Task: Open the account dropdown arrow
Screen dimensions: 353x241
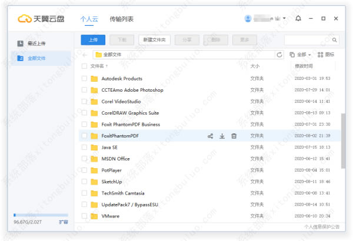Action: 284,18
